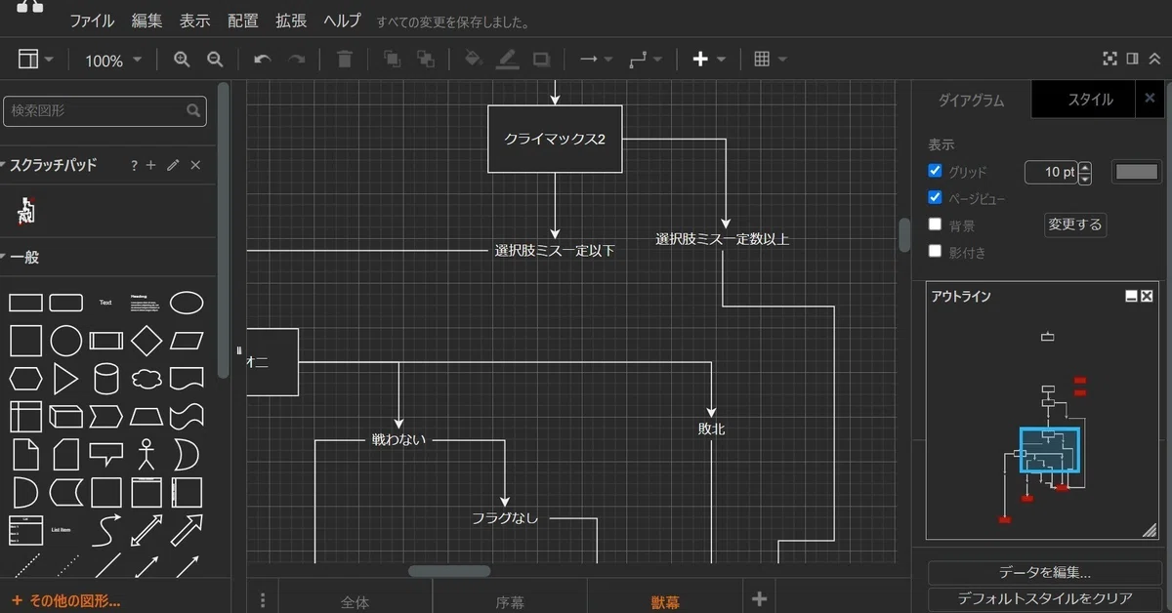Select the クライマックス2 box on canvas
1172x613 pixels.
555,139
